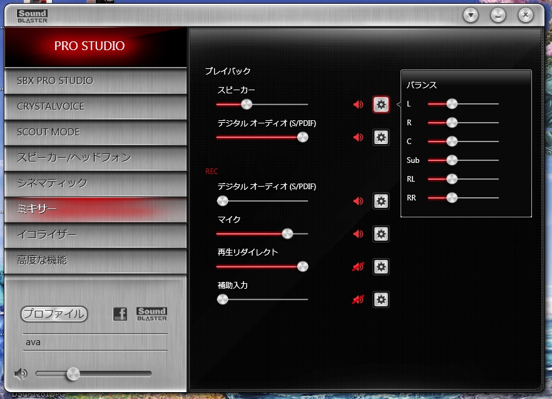The image size is (552, 399).
Task: Click 補助入力 level slider handle
Action: point(223,299)
